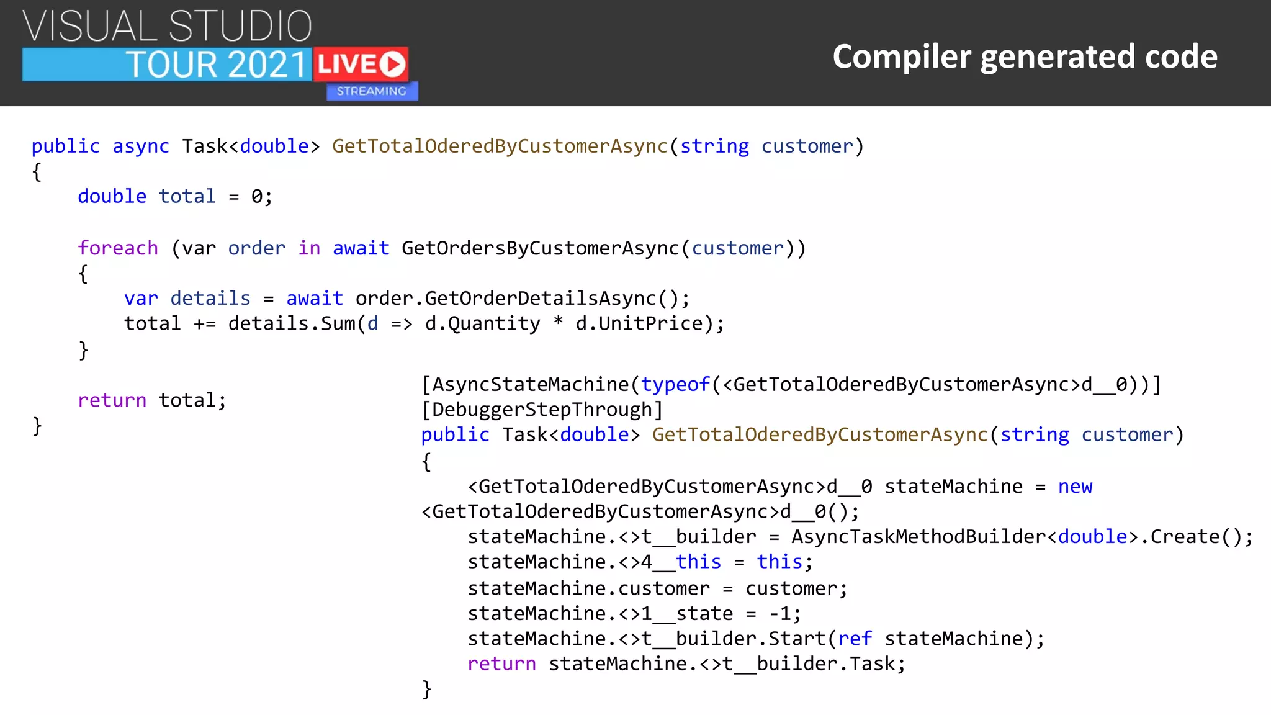
Task: Click the '[AsyncStateMachine(typeof(' attribute line
Action: coord(791,385)
